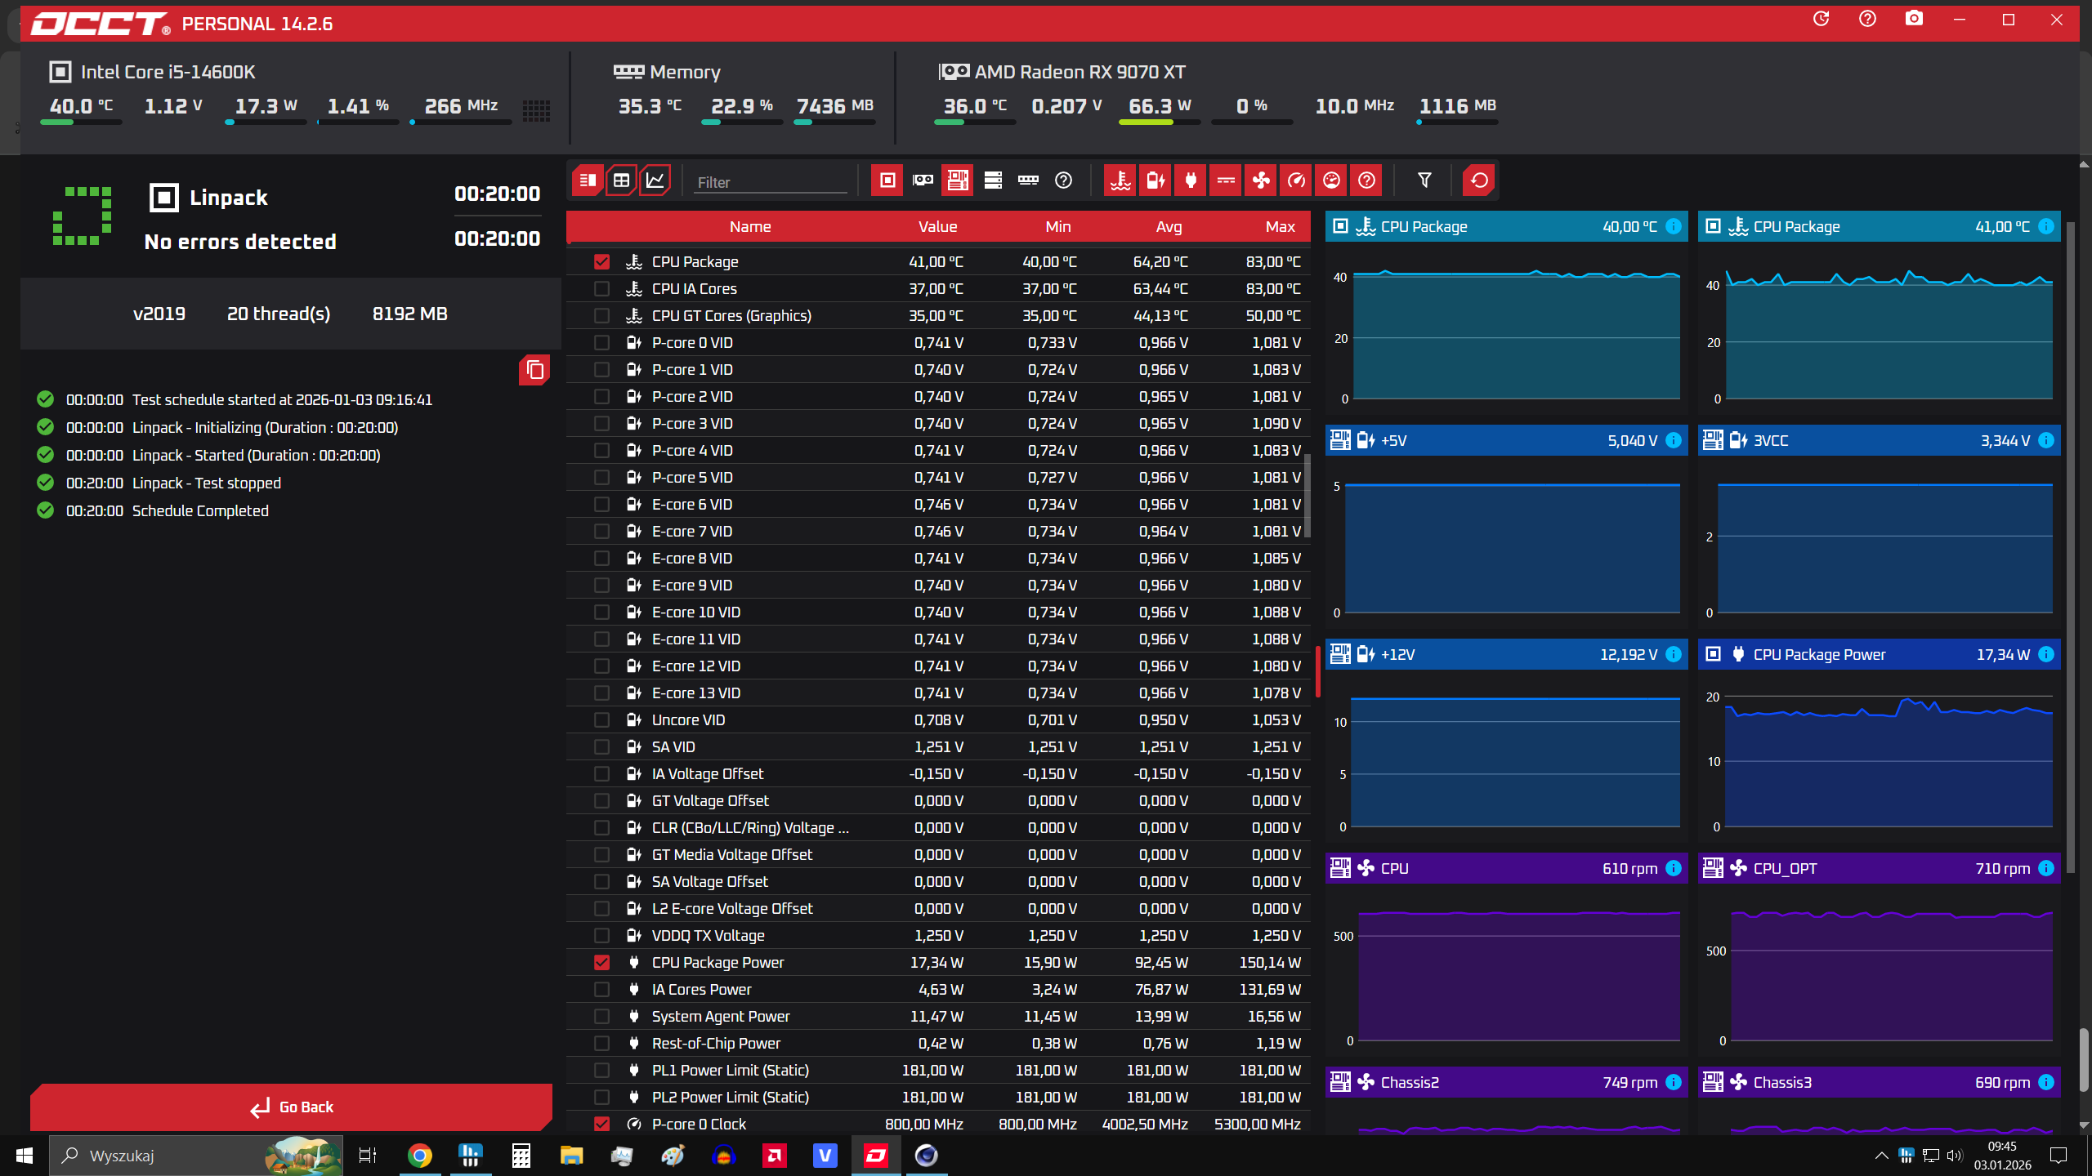This screenshot has height=1176, width=2092.
Task: Open info for CPU Package Power graph
Action: (2045, 654)
